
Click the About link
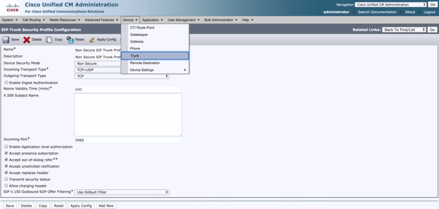click(x=410, y=12)
